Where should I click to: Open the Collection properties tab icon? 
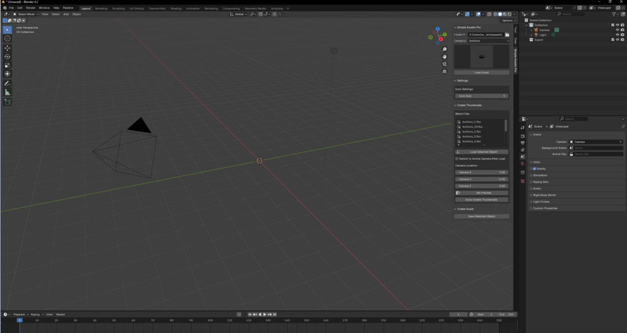point(523,172)
